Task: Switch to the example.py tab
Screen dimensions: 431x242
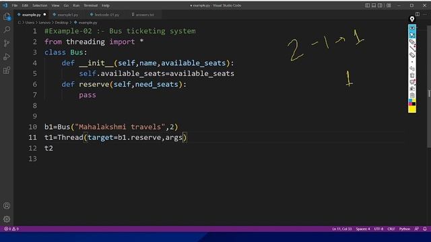Action: coord(32,15)
